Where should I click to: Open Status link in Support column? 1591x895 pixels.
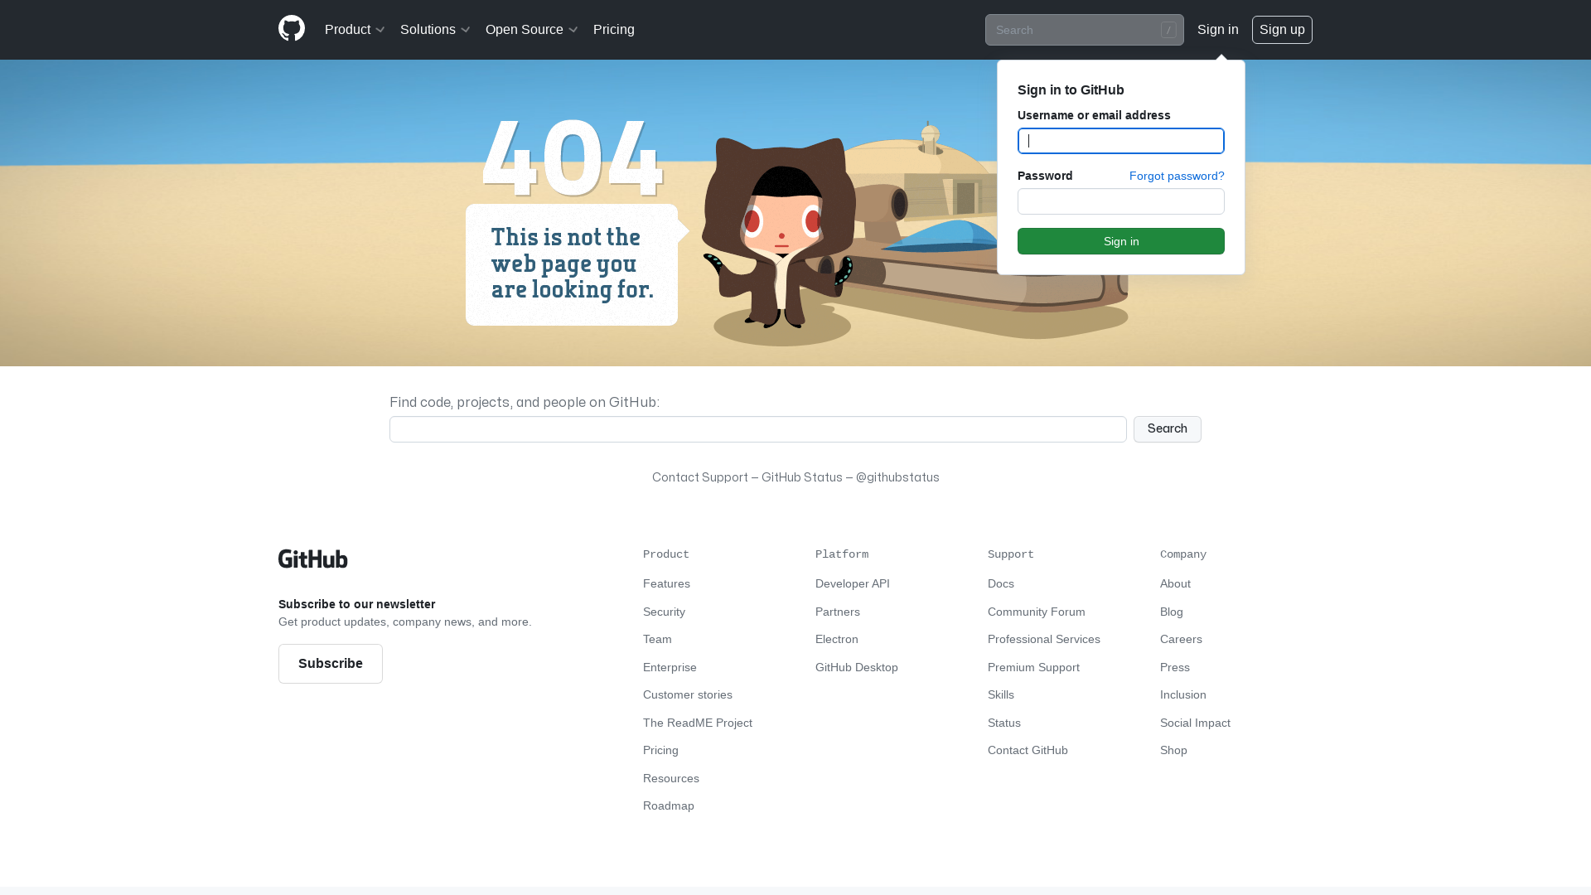1004,723
